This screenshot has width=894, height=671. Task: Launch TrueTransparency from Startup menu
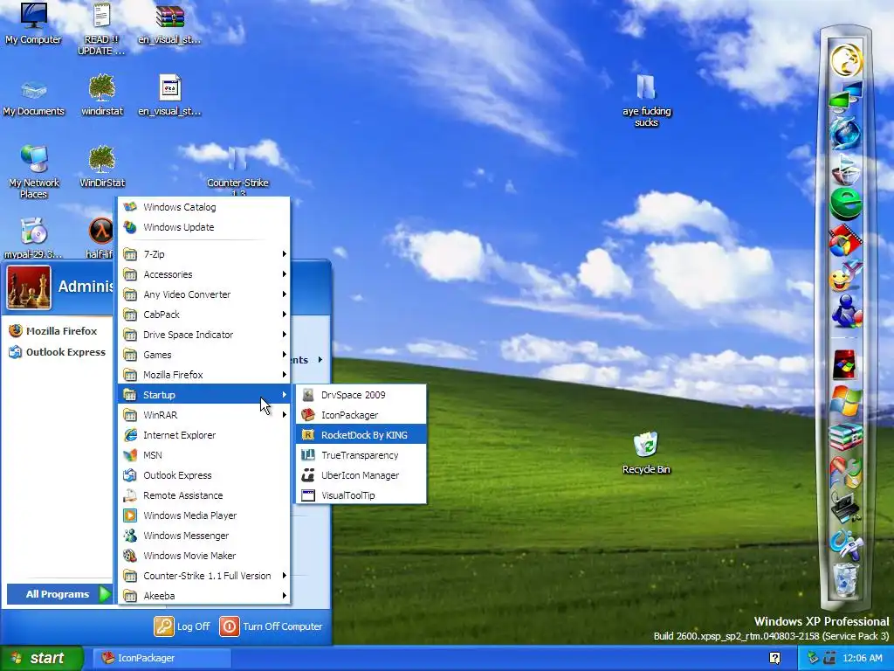click(361, 454)
